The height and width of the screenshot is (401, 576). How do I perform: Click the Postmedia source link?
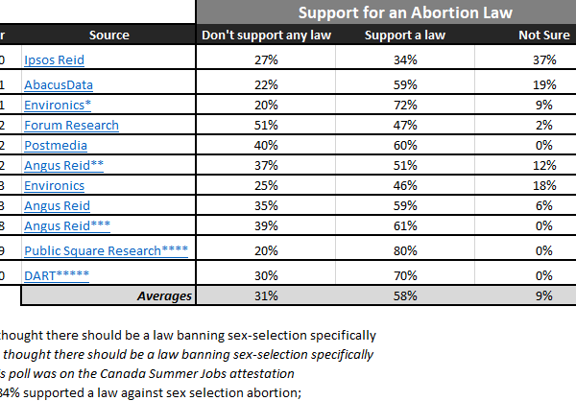pos(55,145)
